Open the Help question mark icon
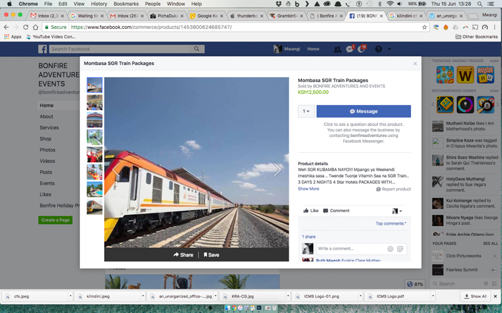Screen dimensions: 502x313 [378, 49]
